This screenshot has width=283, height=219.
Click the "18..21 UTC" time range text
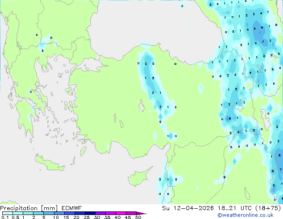[x=234, y=208]
